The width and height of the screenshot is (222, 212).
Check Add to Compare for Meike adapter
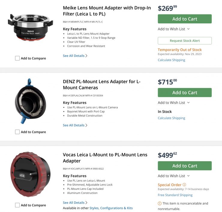point(17,58)
